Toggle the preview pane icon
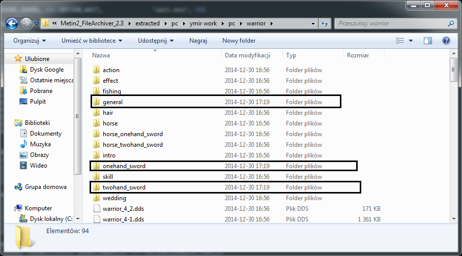The image size is (462, 256). [428, 41]
